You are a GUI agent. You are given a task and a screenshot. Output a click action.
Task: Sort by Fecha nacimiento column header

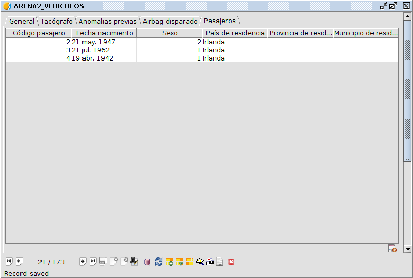coord(105,33)
